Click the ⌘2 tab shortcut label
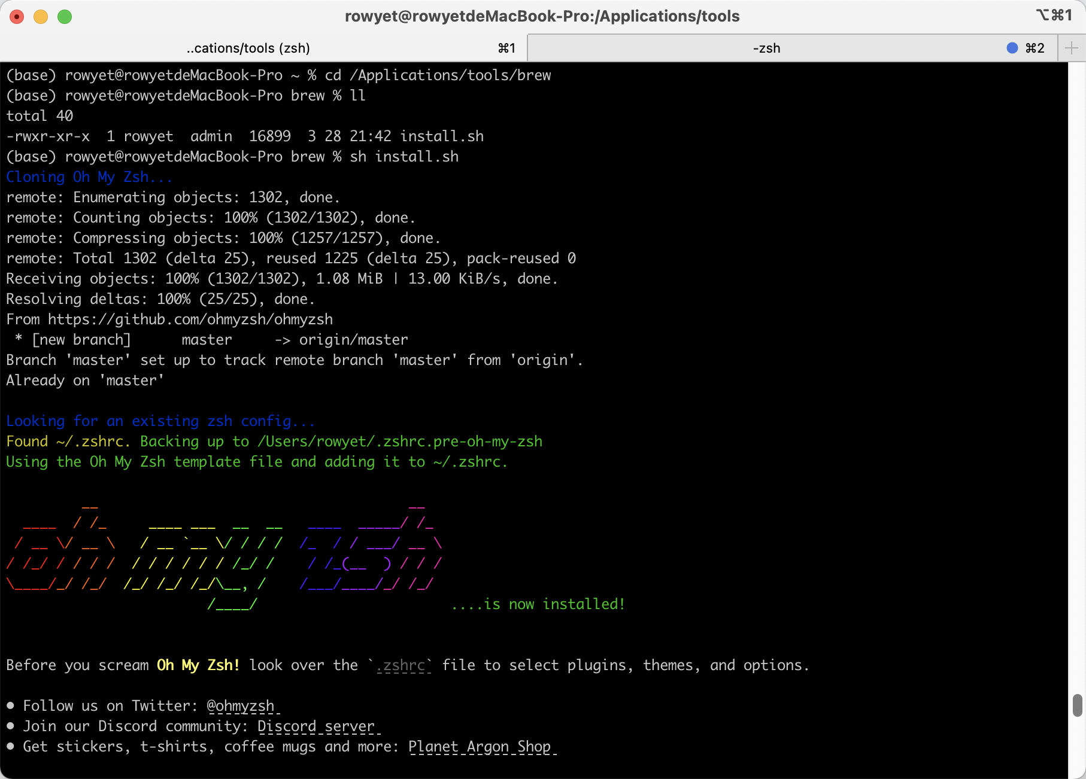This screenshot has height=779, width=1086. (x=1035, y=48)
